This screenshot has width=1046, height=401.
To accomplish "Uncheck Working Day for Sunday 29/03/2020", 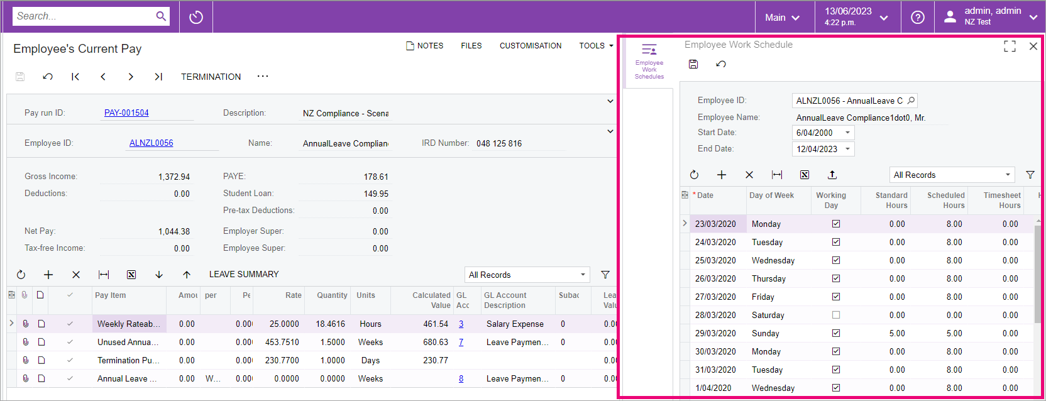I will (836, 333).
